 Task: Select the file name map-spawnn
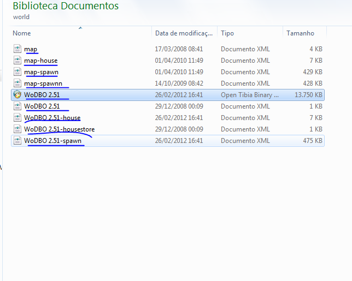(x=43, y=83)
